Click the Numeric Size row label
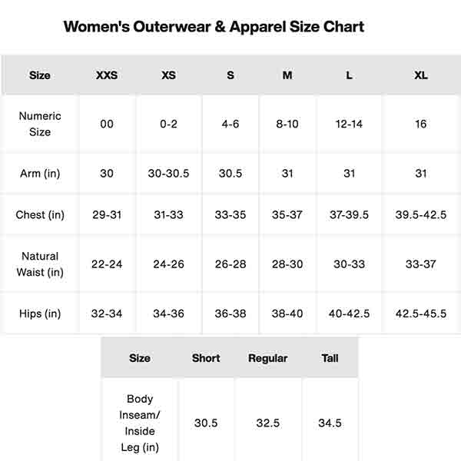Viewport: 461px width, 461px height. click(40, 124)
